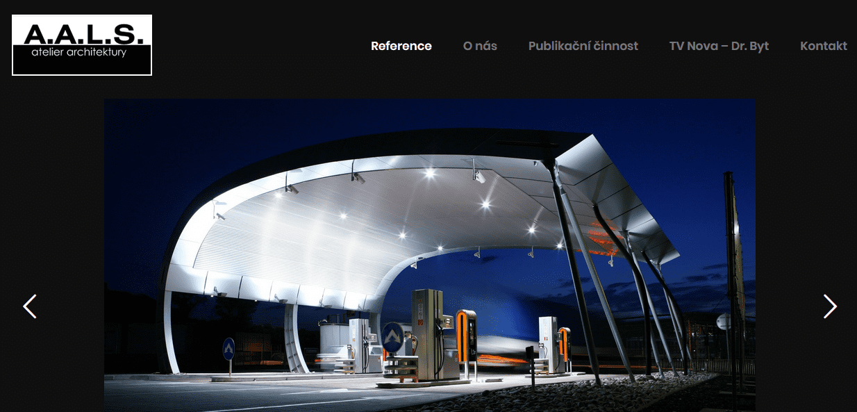Select the white chevron pointing left

pyautogui.click(x=30, y=306)
